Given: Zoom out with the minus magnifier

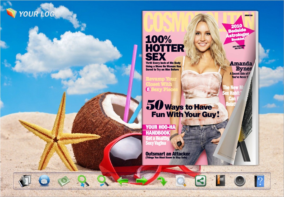Looking at the screenshot, I should click(103, 181).
